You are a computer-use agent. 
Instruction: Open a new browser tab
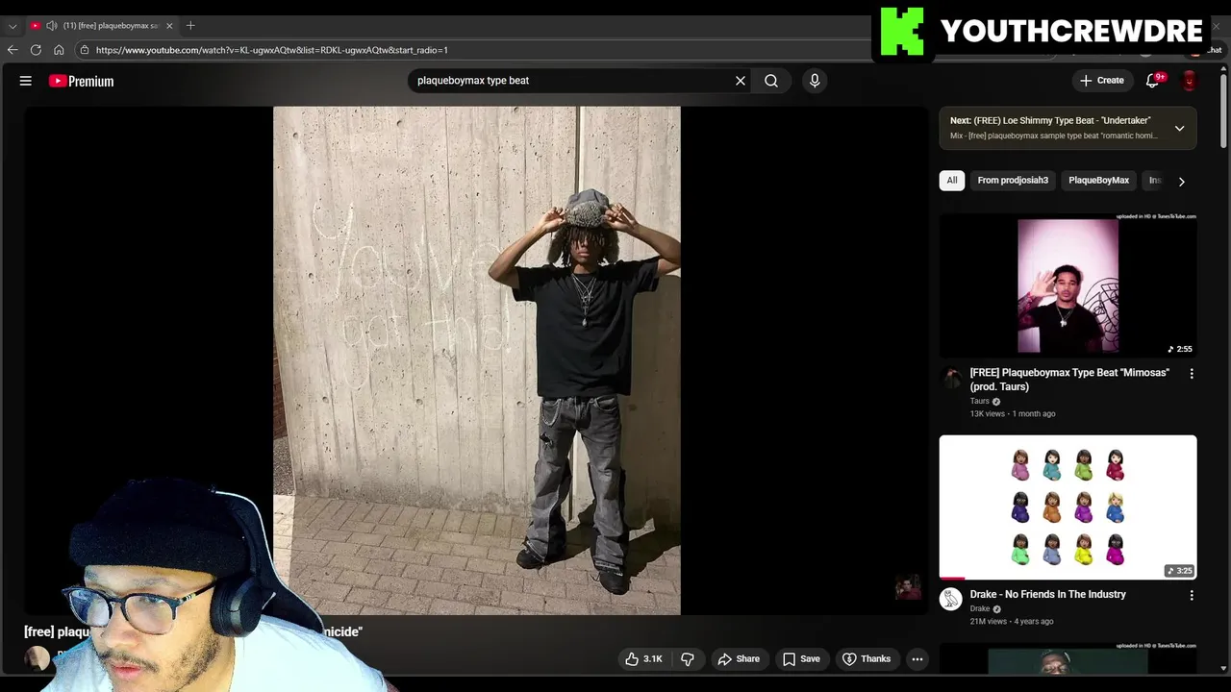190,26
